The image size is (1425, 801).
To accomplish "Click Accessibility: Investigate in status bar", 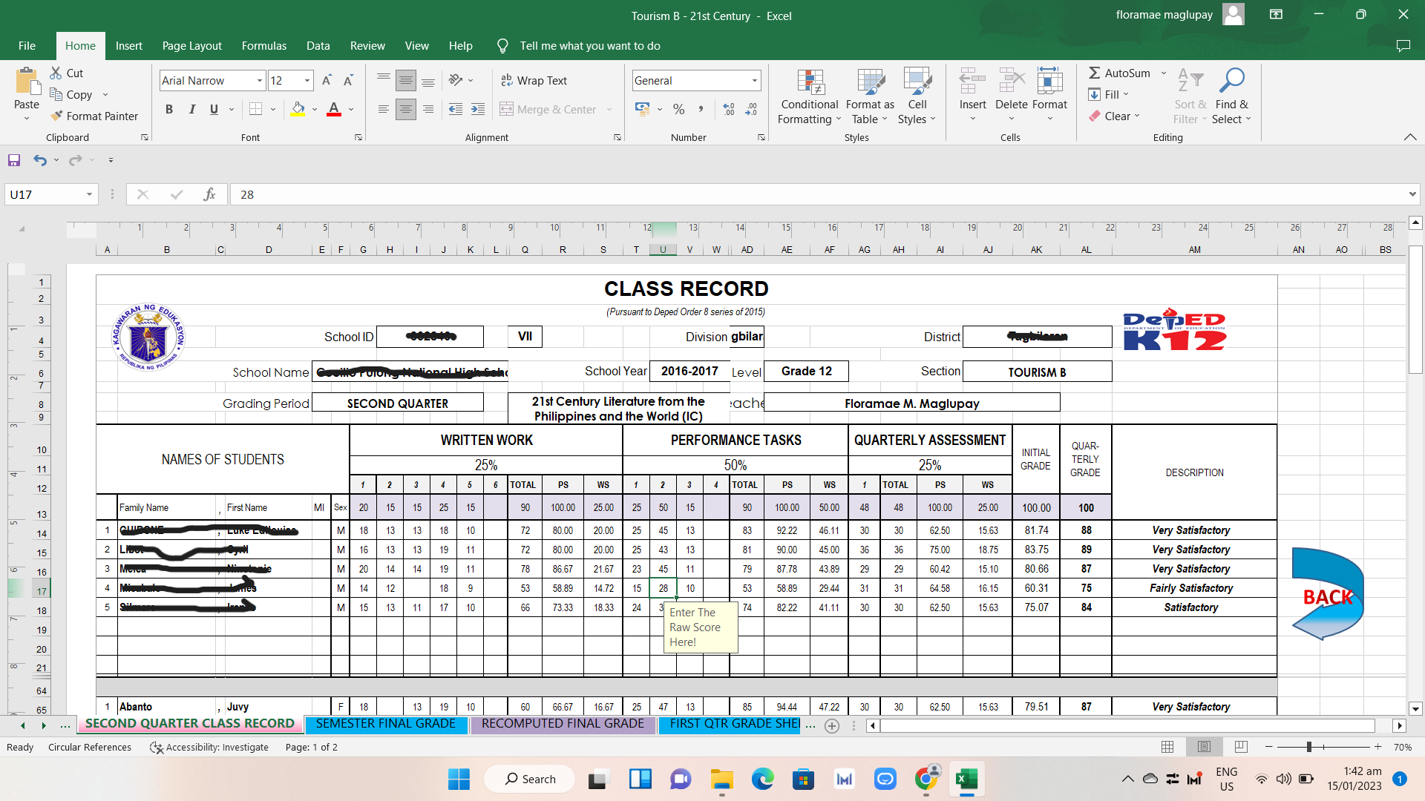I will click(209, 747).
